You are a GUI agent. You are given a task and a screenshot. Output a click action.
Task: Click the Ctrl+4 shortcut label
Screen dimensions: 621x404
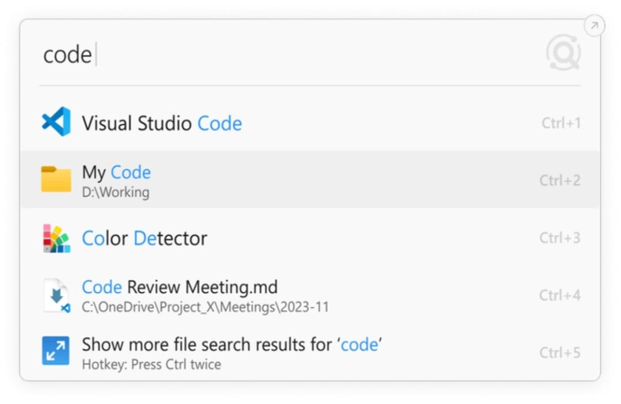pyautogui.click(x=560, y=295)
